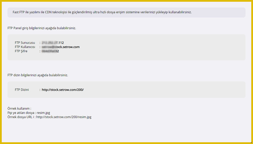Click the 'FTP Dizini' label

pos(22,90)
